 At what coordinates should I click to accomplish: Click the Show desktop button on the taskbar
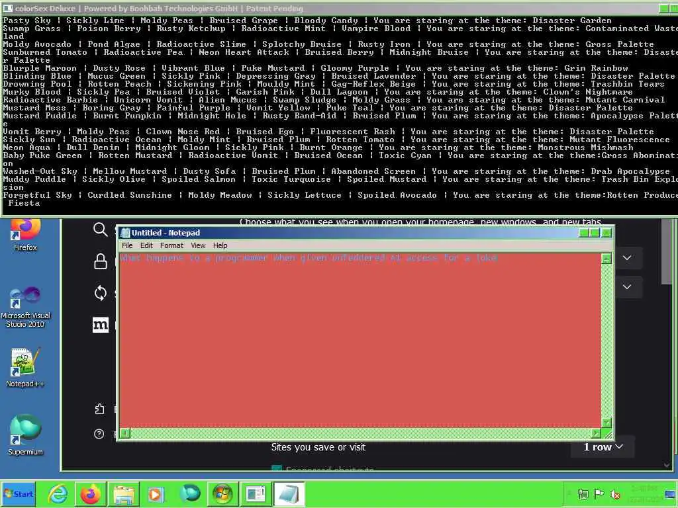coord(670,494)
